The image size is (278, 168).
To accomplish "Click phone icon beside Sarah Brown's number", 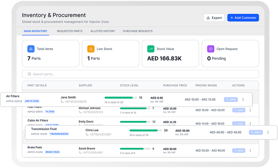I will (x=80, y=152).
